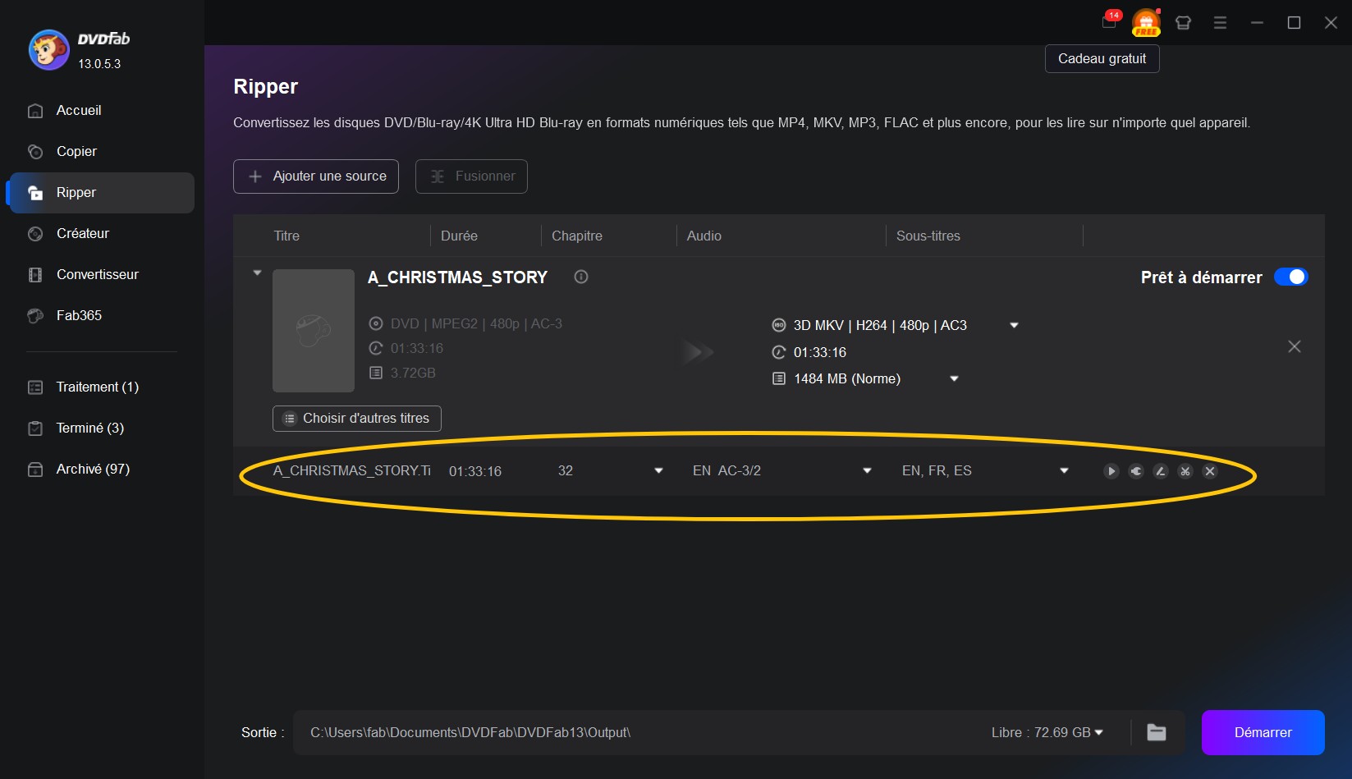
Task: Open themes with the shirt icon
Action: 1182,22
